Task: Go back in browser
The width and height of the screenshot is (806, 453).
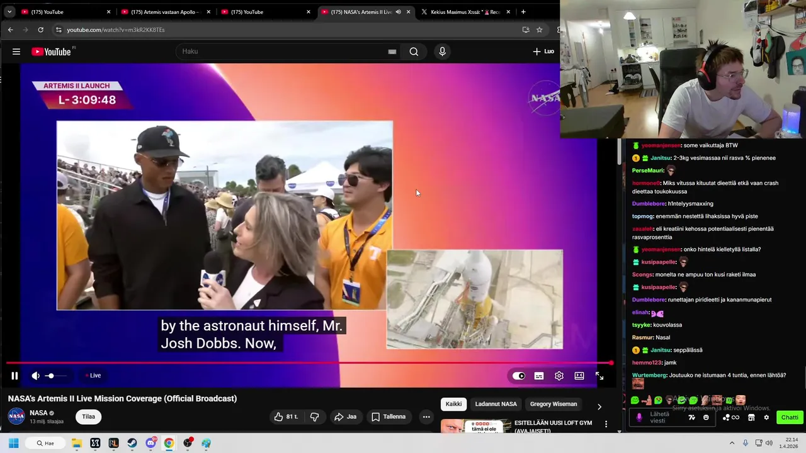Action: coord(10,30)
